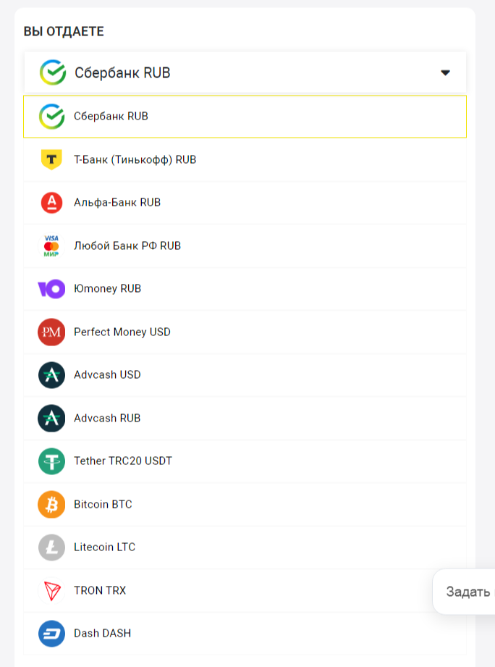Select the purple Юmoney icon
This screenshot has height=667, width=495.
click(50, 288)
